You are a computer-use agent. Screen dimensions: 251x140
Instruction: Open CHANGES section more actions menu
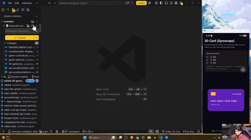tap(37, 21)
